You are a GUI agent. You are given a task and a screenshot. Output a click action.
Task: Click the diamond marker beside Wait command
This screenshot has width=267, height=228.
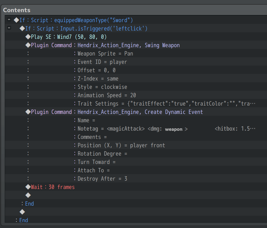(28, 187)
